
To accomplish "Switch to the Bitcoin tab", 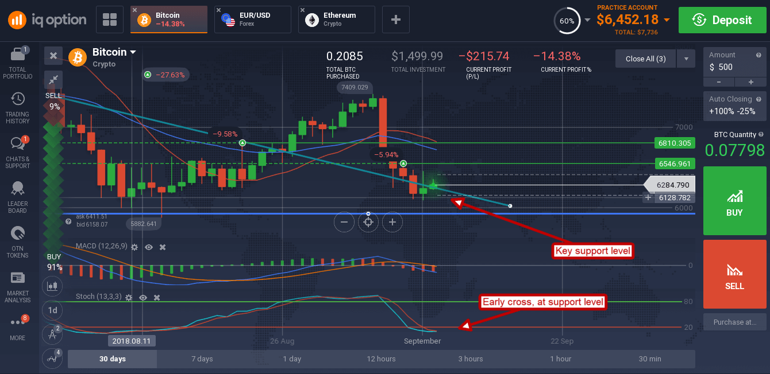I will point(169,20).
